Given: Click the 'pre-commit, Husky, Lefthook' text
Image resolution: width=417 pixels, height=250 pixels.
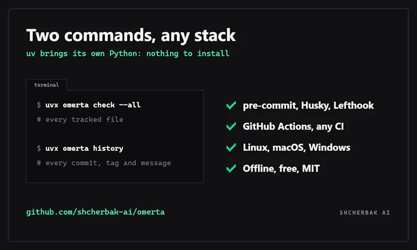Looking at the screenshot, I should 308,105.
